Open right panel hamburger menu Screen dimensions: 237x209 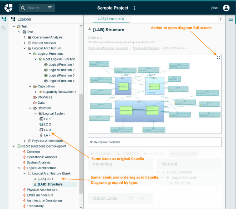click(x=231, y=19)
